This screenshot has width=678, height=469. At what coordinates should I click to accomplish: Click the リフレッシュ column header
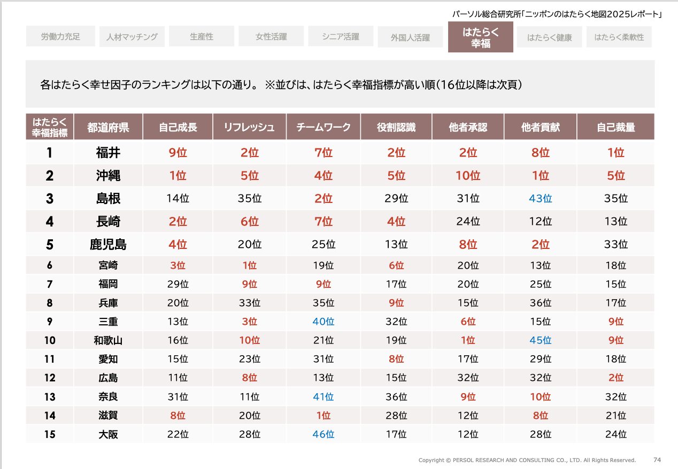(x=249, y=127)
